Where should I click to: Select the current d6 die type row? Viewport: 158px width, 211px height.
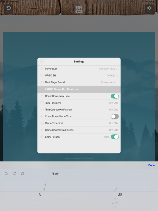click(120, 194)
